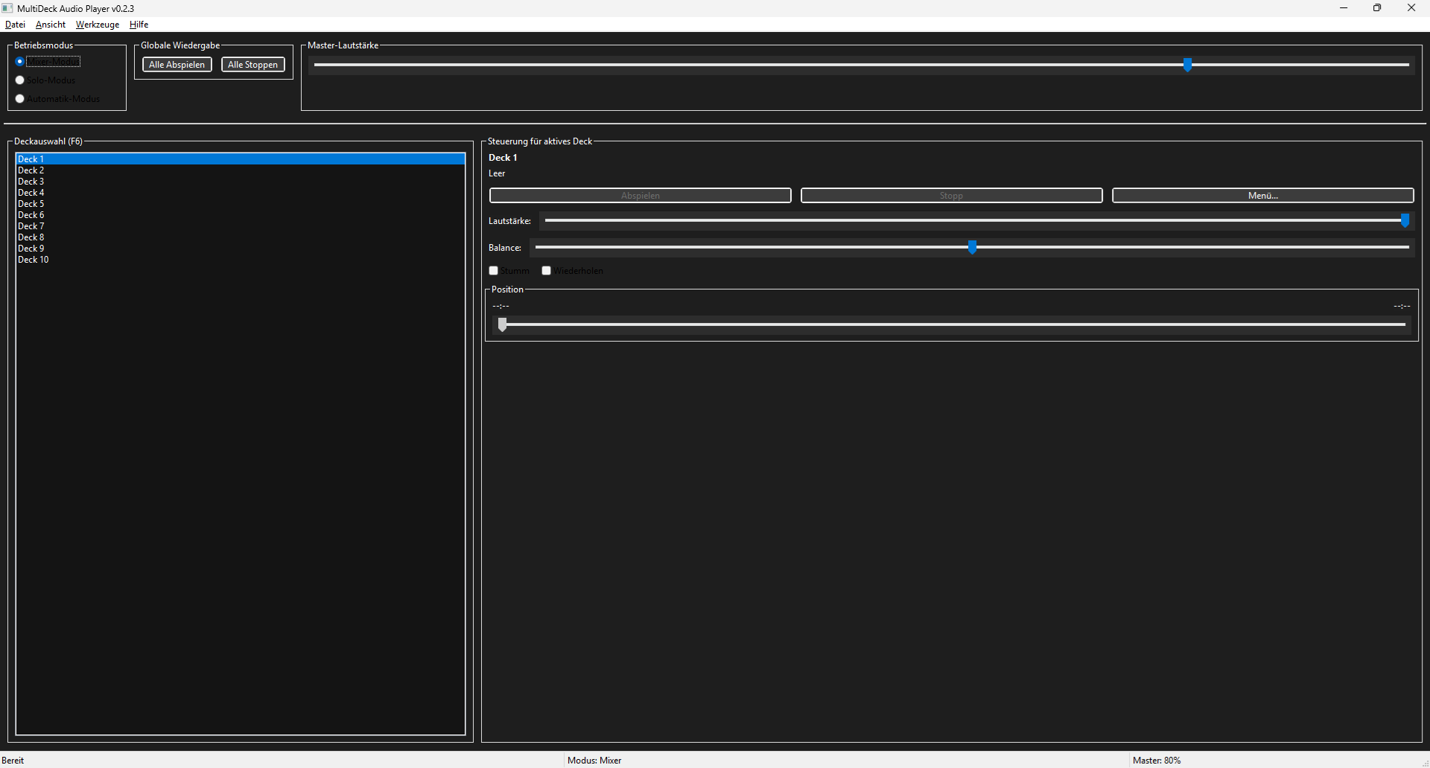
Task: Click the MultiDeck app icon in title bar
Action: point(7,8)
